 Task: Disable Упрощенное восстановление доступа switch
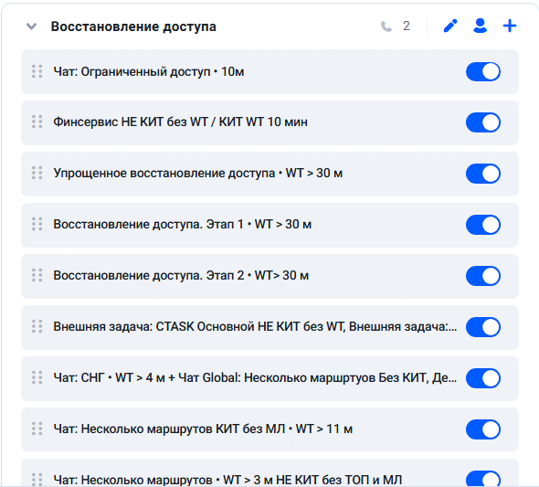pos(483,174)
